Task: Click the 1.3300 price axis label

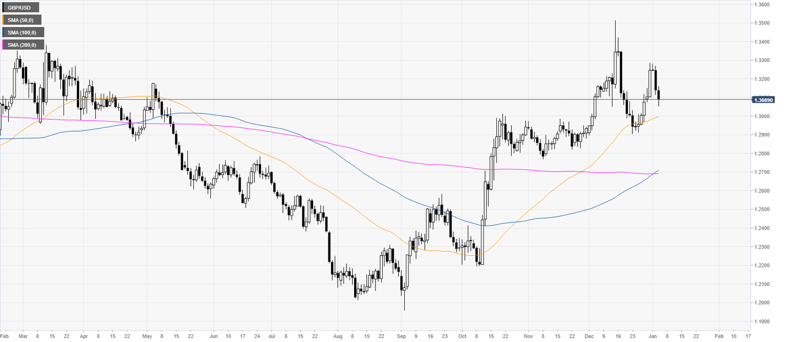Action: 762,61
